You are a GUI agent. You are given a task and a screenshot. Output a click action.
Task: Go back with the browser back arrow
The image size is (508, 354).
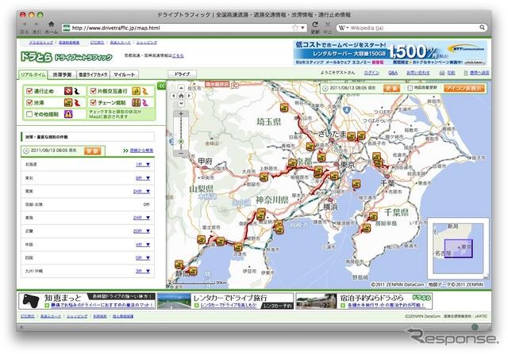(x=25, y=25)
